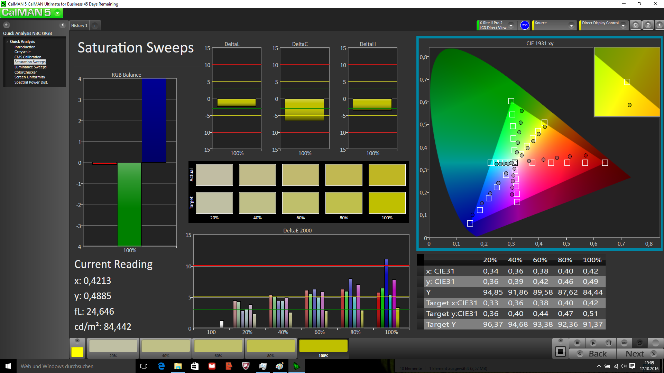Expand the Source dropdown
This screenshot has width=664, height=373.
pyautogui.click(x=571, y=25)
